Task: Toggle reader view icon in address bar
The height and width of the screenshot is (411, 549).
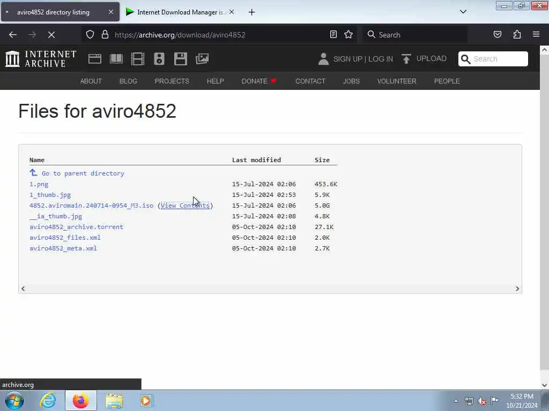Action: pyautogui.click(x=333, y=34)
